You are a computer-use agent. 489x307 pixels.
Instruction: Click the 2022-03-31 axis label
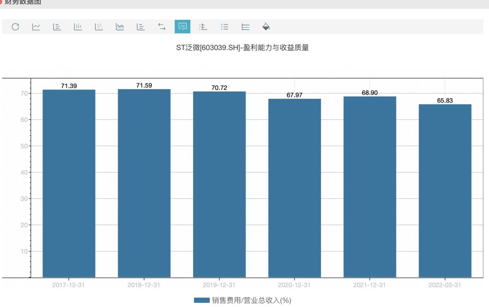click(x=445, y=285)
